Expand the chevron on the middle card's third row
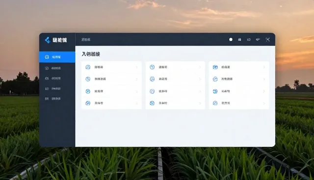This screenshot has width=314, height=180. tap(200, 91)
